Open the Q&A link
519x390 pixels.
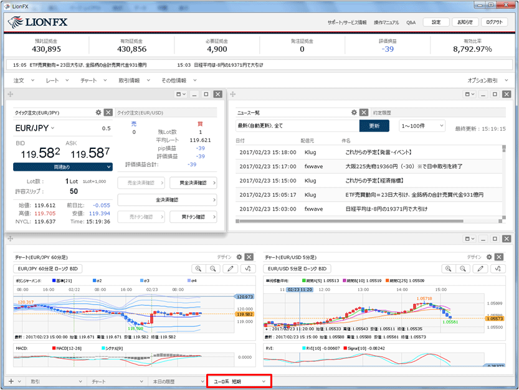click(411, 22)
